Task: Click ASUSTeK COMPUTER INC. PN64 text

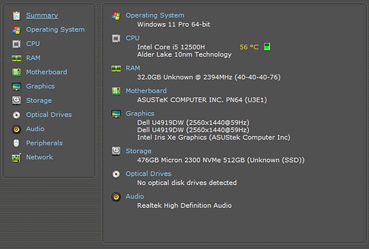Action: click(x=202, y=100)
